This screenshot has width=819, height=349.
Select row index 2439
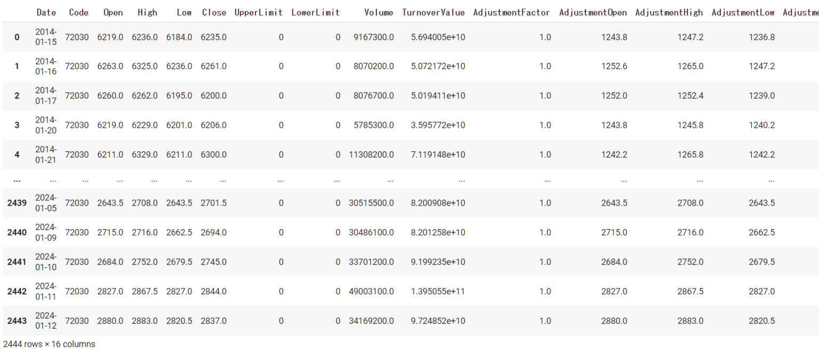point(17,203)
